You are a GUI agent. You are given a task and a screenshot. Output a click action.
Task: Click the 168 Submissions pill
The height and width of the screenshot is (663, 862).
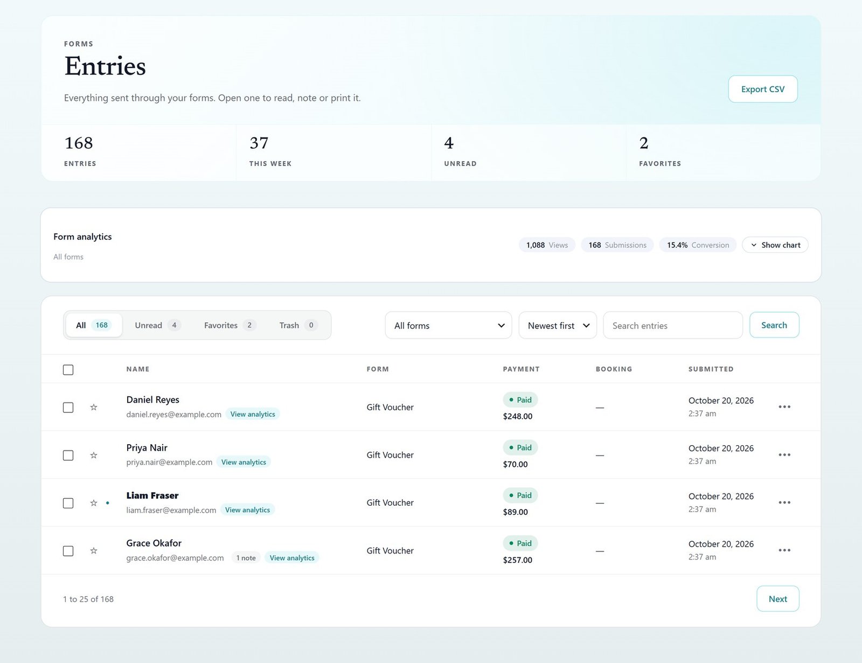tap(617, 245)
